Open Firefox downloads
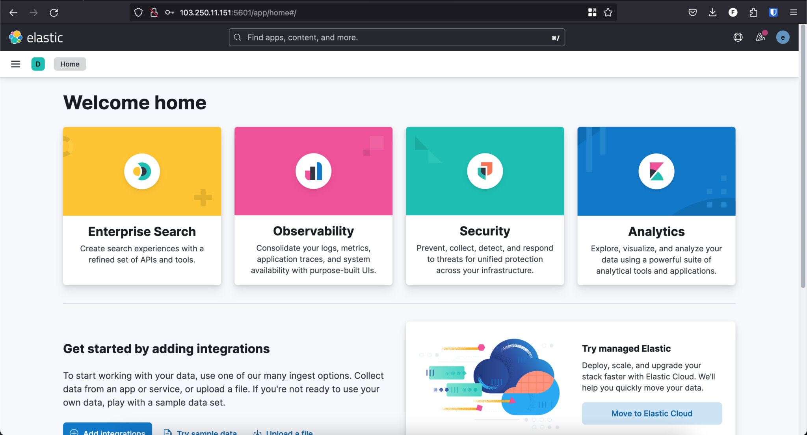This screenshot has height=435, width=807. 712,12
